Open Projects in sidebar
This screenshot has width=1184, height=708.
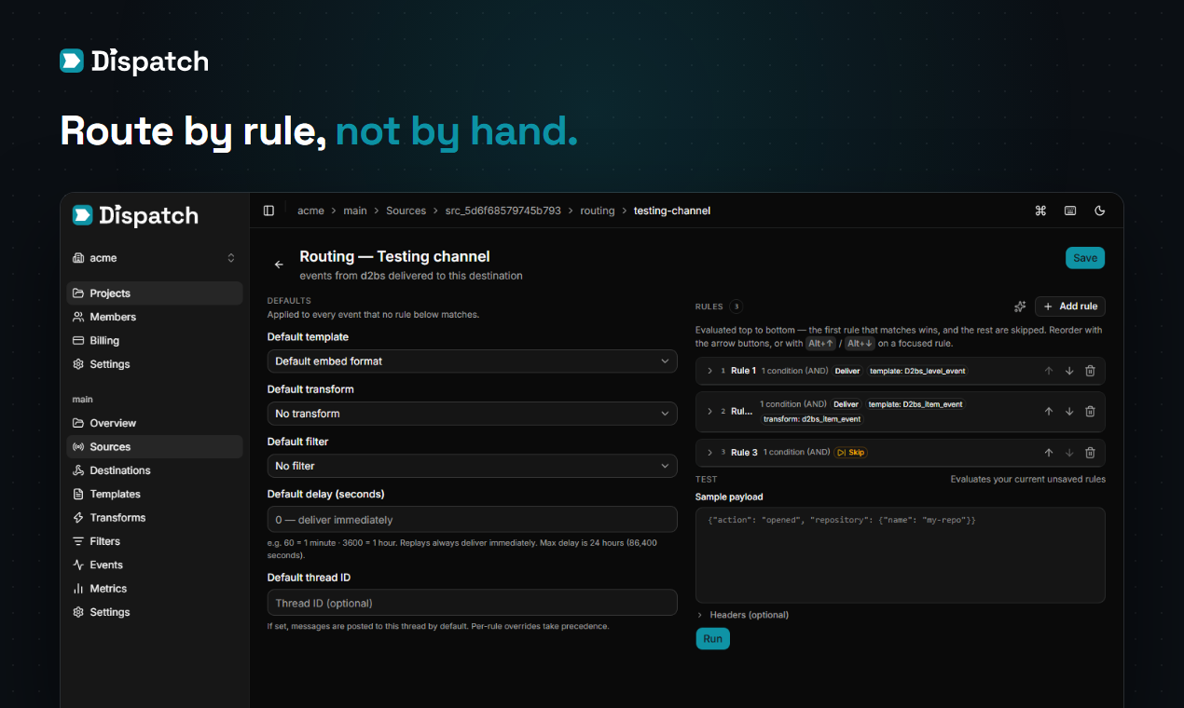(155, 293)
